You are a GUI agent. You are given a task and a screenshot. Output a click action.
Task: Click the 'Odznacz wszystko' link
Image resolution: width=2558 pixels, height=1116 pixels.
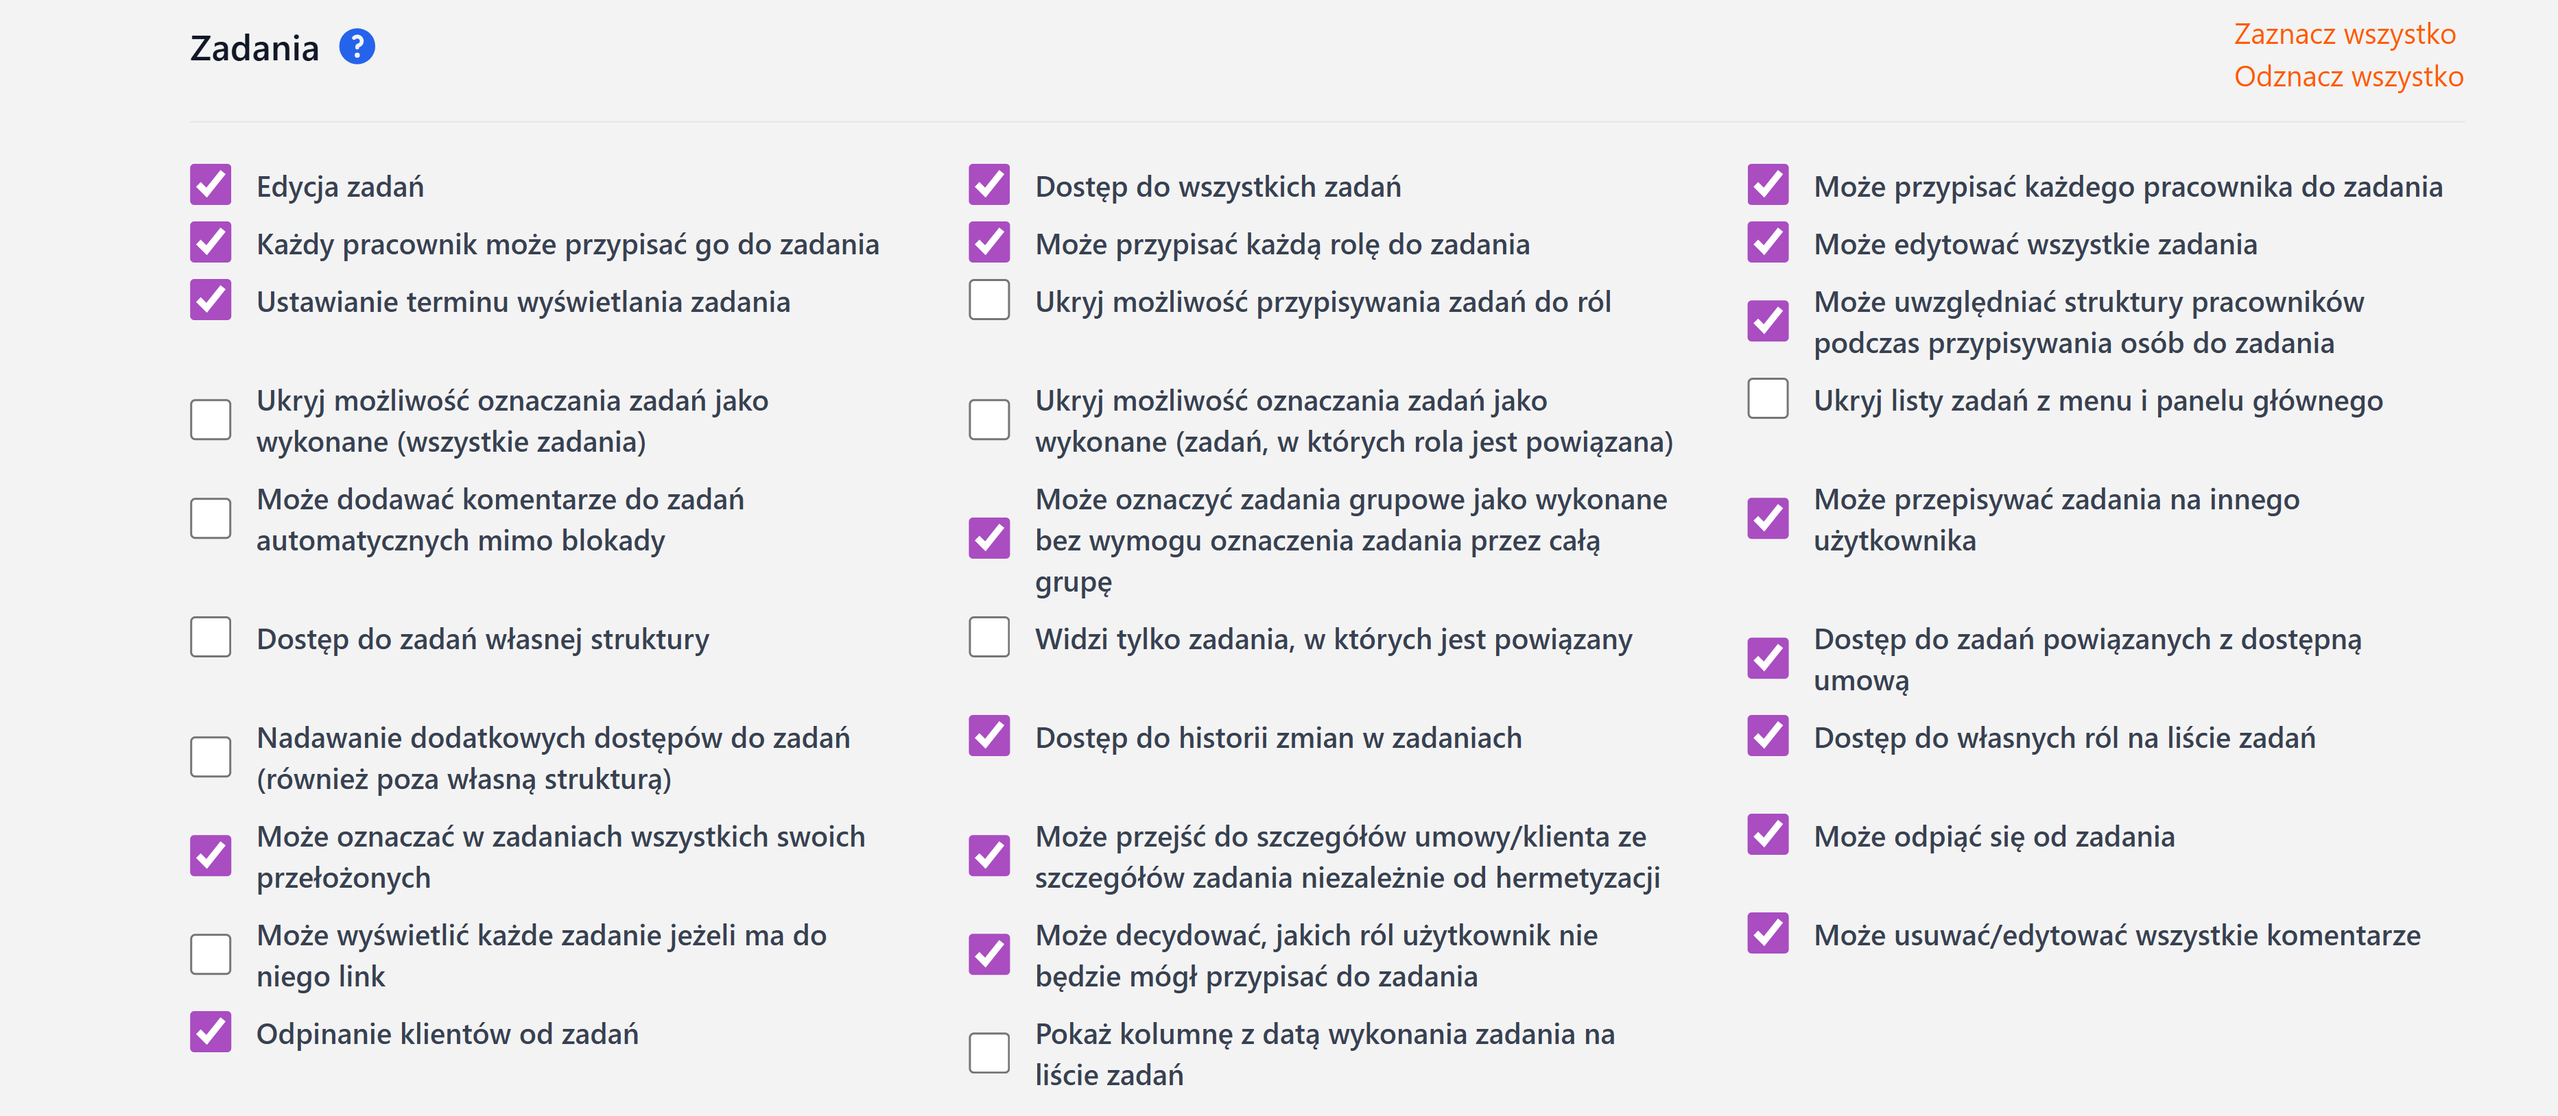click(x=2347, y=76)
